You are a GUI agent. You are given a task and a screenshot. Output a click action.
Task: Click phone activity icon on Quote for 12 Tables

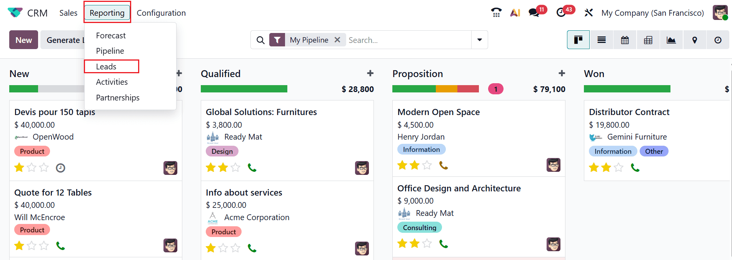[x=60, y=245]
